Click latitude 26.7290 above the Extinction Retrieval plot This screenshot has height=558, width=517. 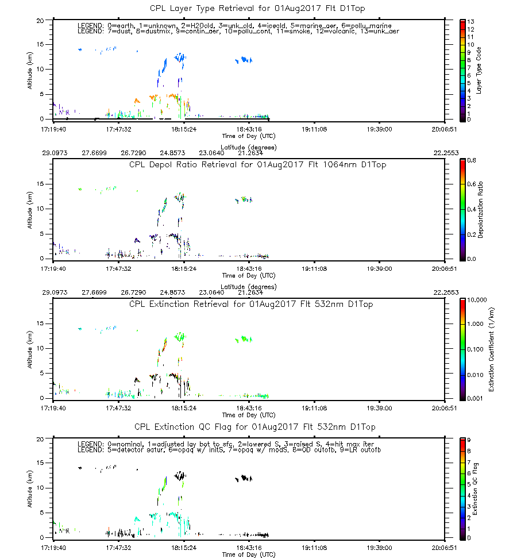pos(133,293)
